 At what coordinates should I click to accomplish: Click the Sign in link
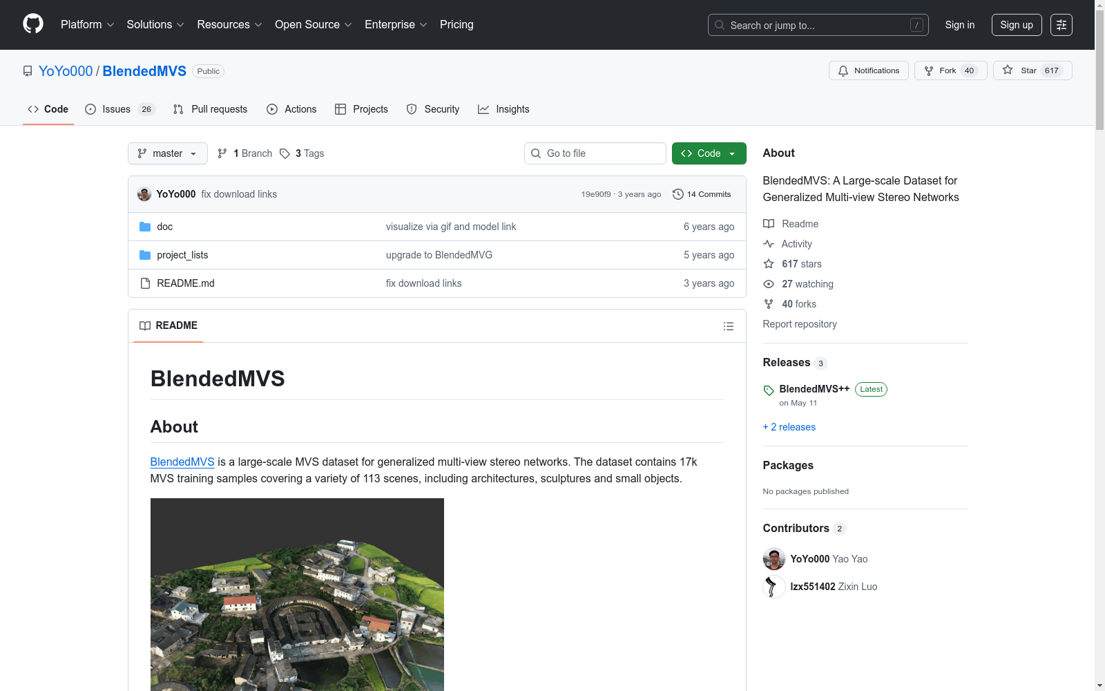960,25
